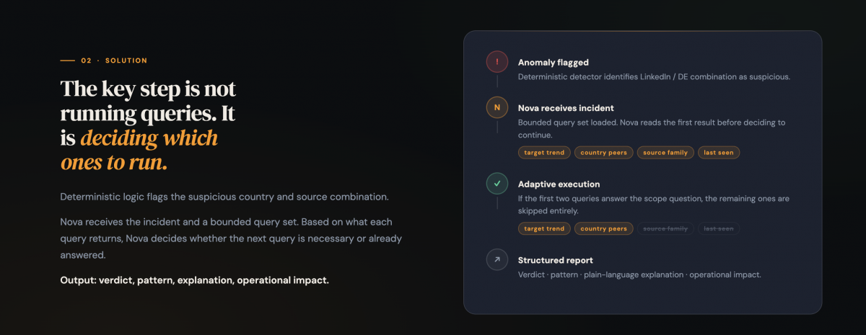Image resolution: width=866 pixels, height=335 pixels.
Task: Select "target trend" tag under Nova receives incident
Action: pyautogui.click(x=544, y=153)
